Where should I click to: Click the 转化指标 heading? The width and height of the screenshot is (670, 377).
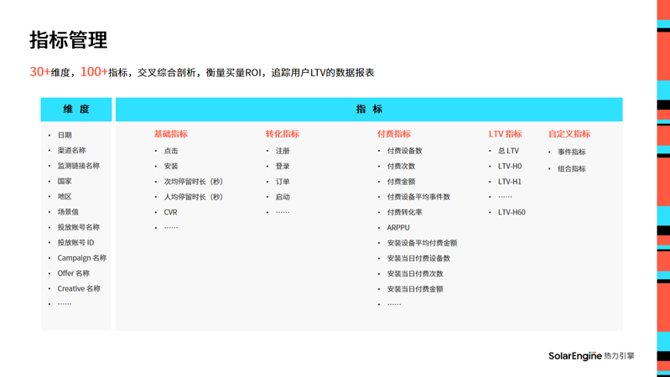(x=283, y=134)
